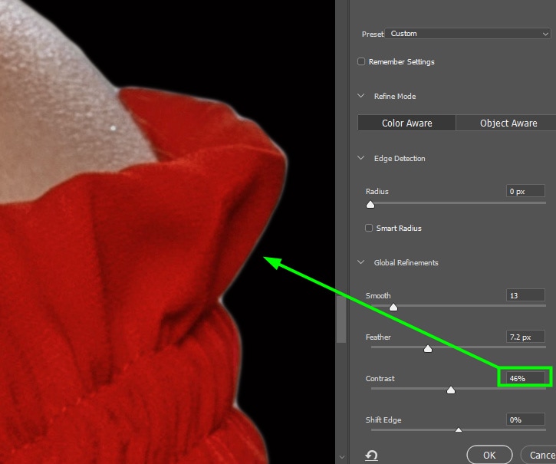This screenshot has height=464, width=556.
Task: Click the Feather slider handle
Action: click(428, 349)
